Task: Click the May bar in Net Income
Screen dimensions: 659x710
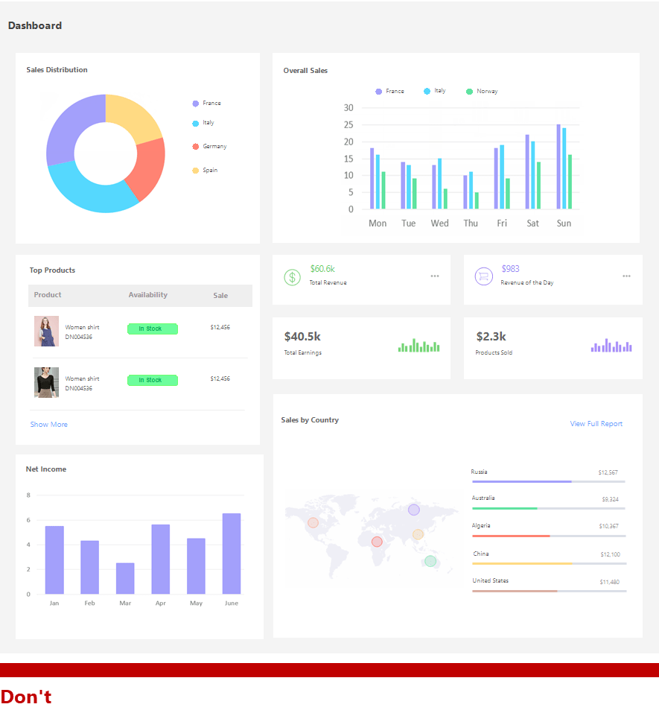Action: tap(196, 566)
